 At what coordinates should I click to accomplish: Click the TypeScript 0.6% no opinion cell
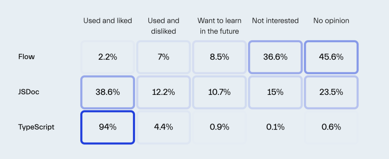331,127
